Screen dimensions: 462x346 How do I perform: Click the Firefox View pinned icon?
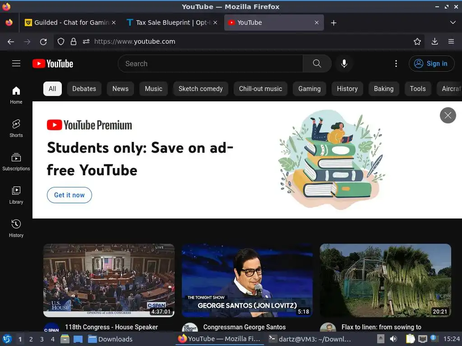tap(9, 23)
